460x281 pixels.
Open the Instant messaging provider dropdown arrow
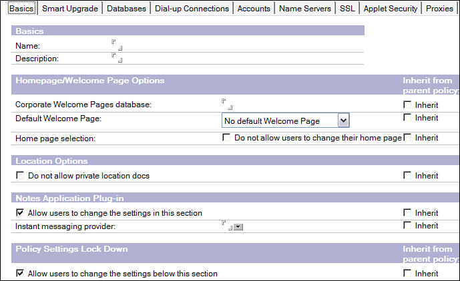coord(238,227)
